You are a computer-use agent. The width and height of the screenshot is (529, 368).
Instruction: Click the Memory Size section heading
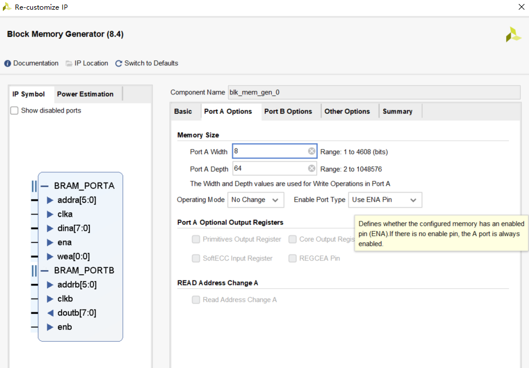click(198, 135)
